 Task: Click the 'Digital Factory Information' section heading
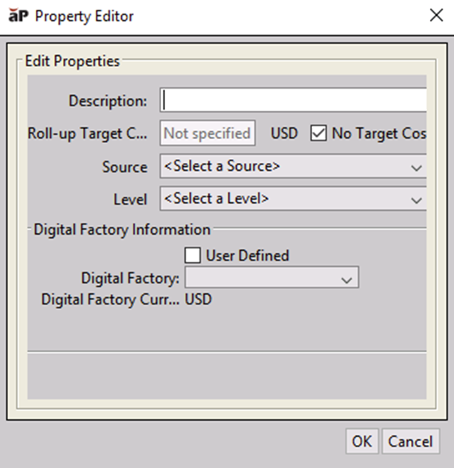tap(122, 230)
